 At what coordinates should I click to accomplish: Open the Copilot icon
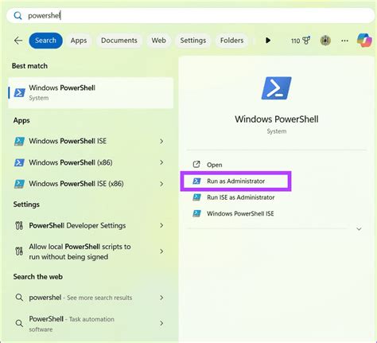(x=364, y=40)
